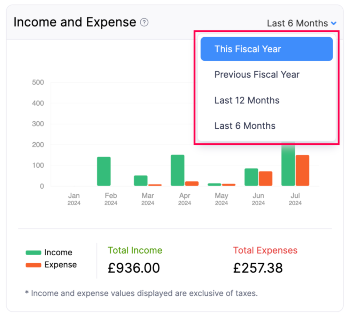Click the green Feb 2024 income bar
The width and height of the screenshot is (350, 316).
coord(104,171)
